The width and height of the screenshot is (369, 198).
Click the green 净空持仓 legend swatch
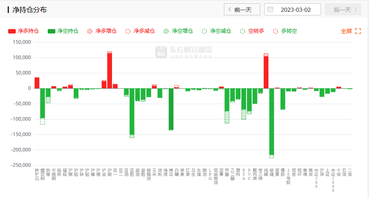tap(51, 31)
